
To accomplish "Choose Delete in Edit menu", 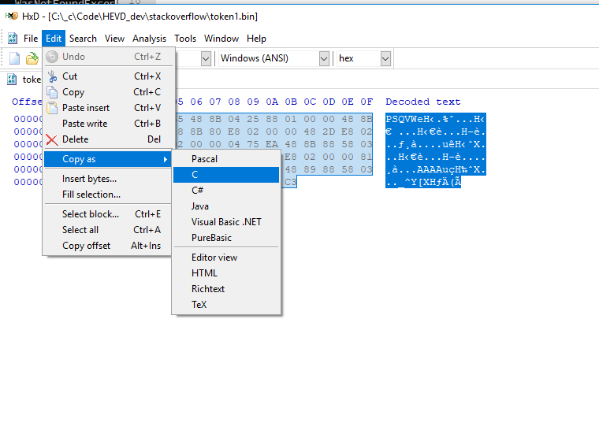I will pyautogui.click(x=109, y=139).
